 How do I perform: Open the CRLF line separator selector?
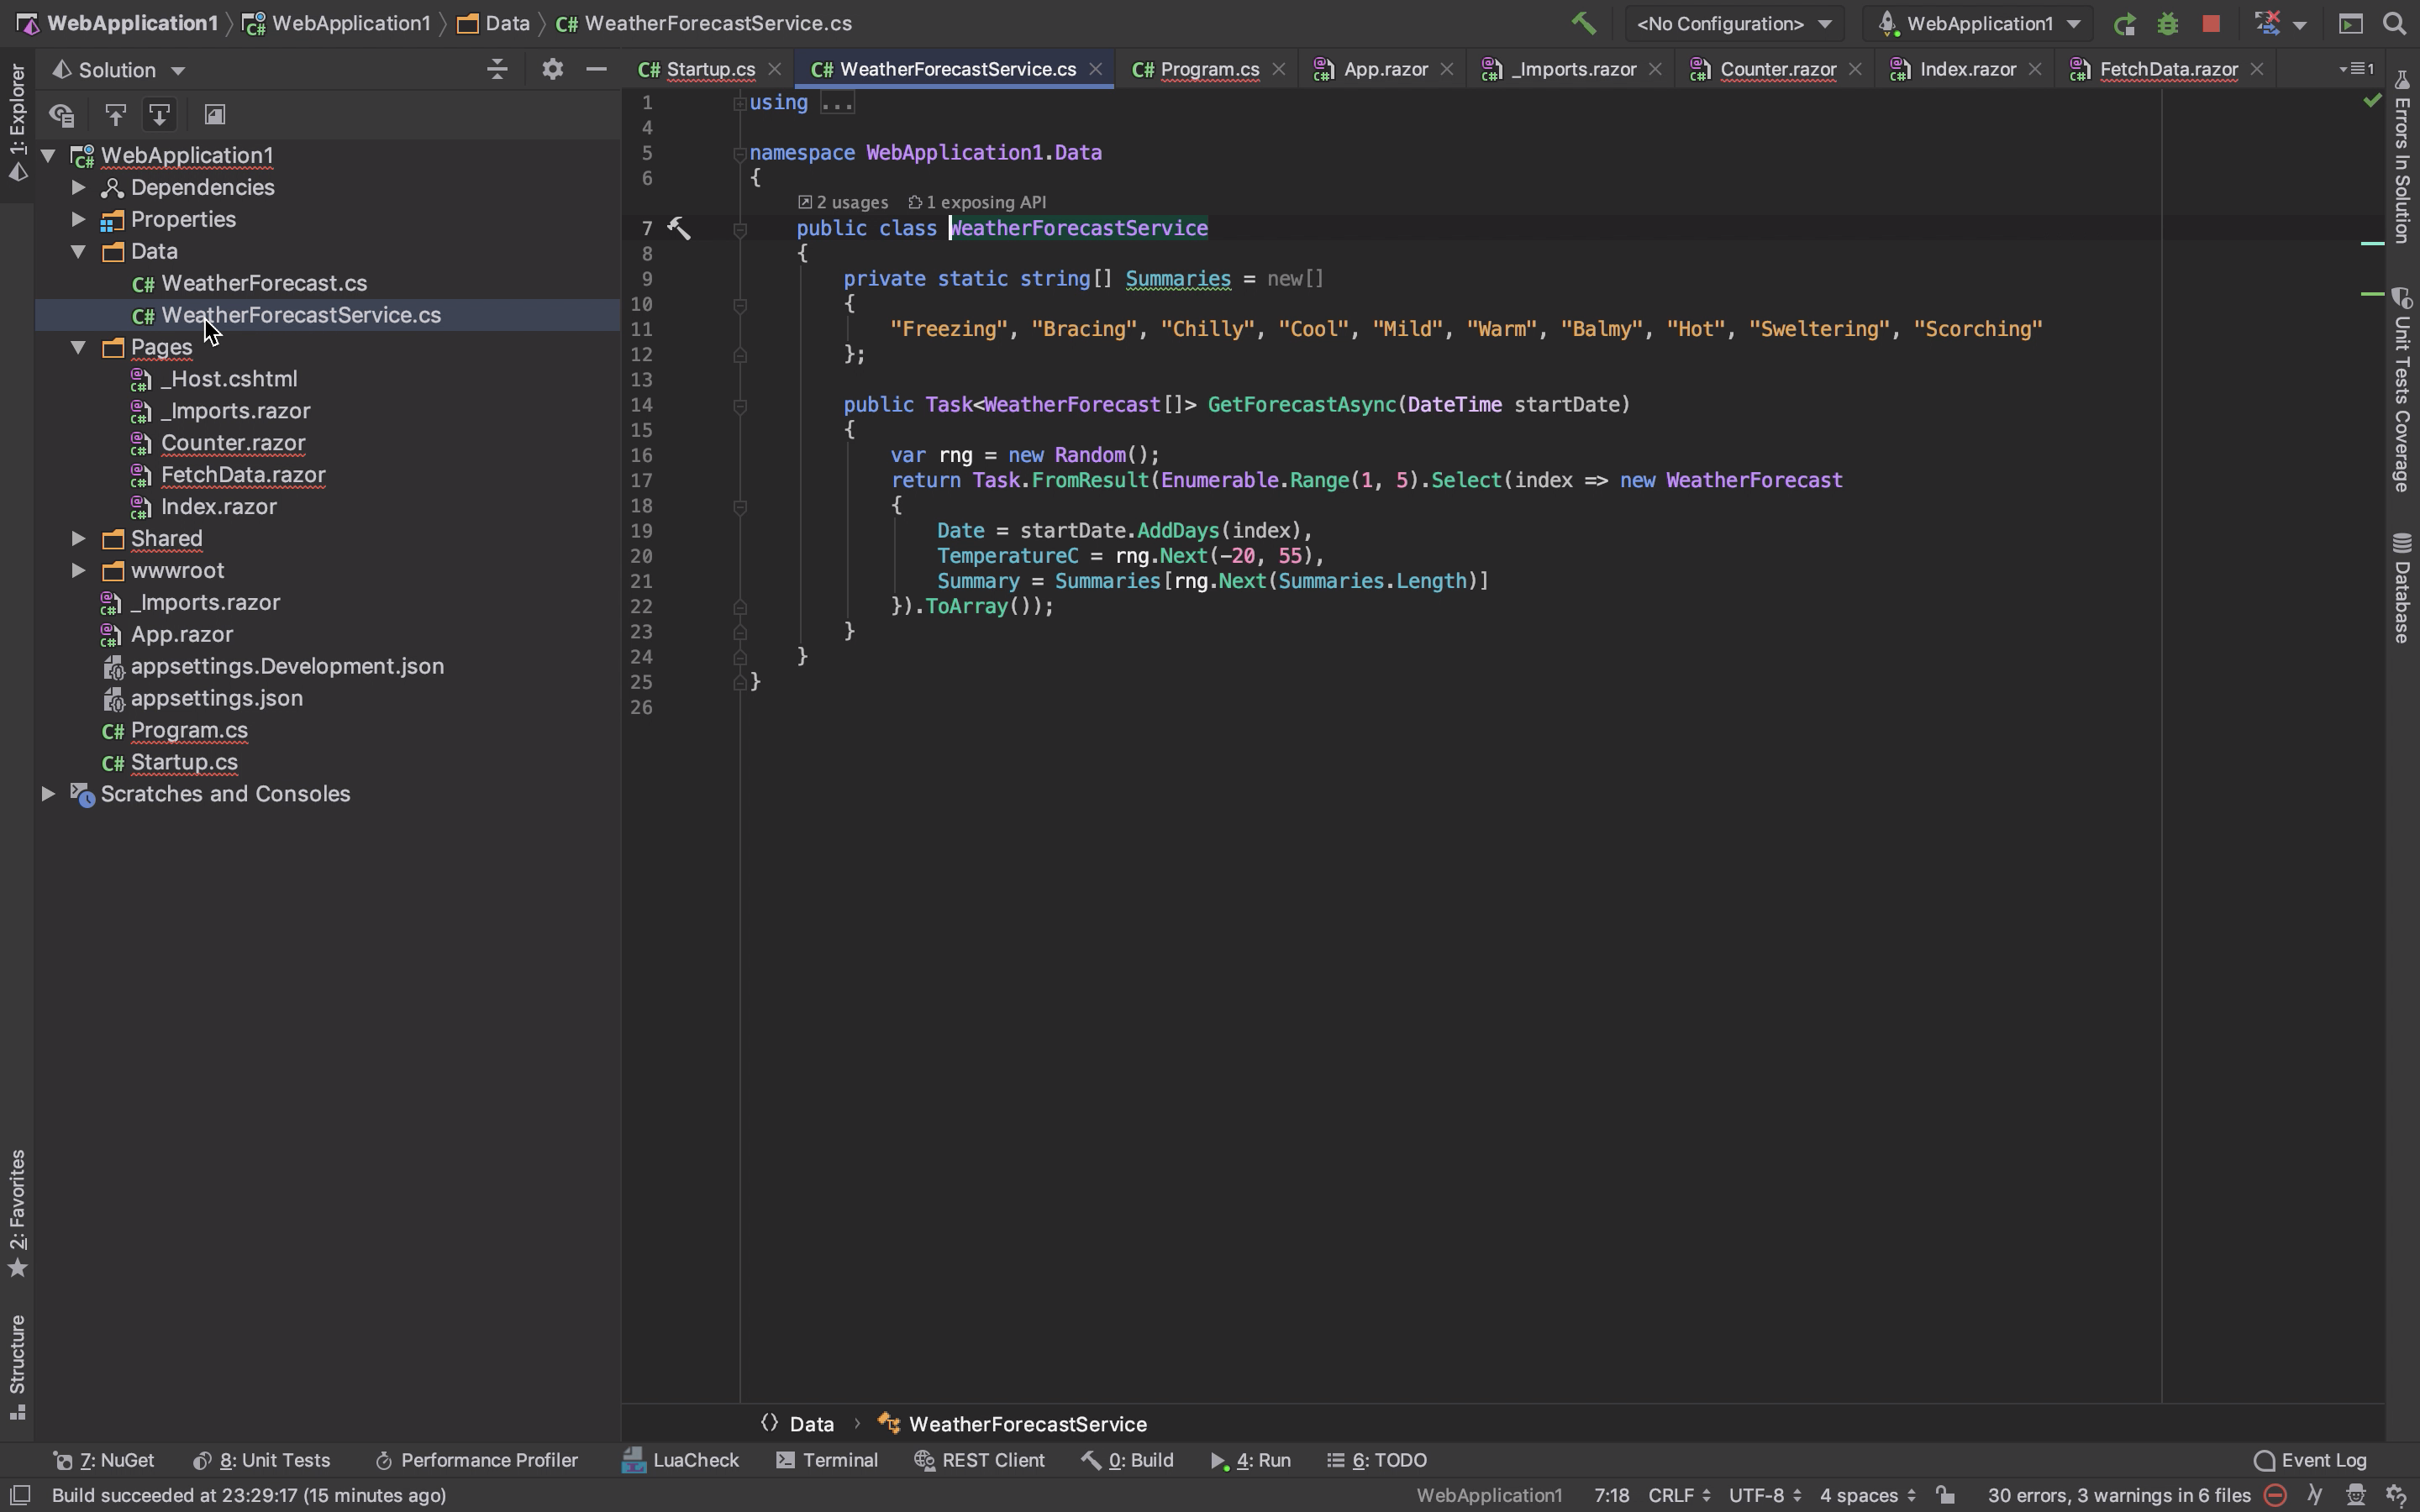pos(1679,1495)
